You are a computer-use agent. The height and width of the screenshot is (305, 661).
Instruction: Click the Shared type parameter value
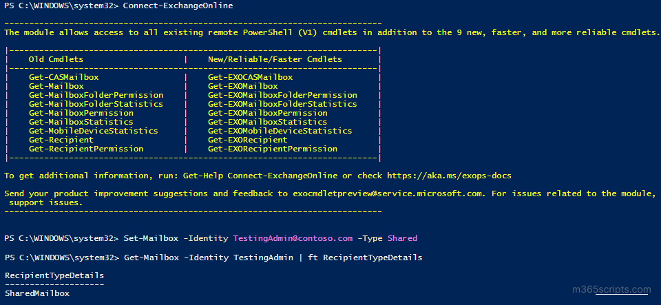[x=402, y=238]
